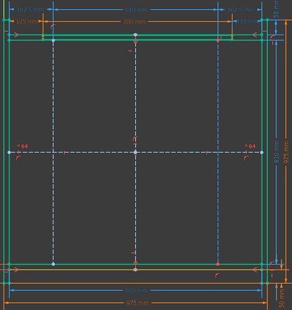Click the center point of the dashed crosshair
Image resolution: width=292 pixels, height=310 pixels.
coord(135,152)
